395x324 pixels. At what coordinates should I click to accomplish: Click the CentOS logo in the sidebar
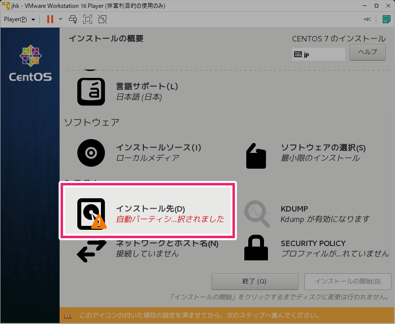tap(31, 63)
